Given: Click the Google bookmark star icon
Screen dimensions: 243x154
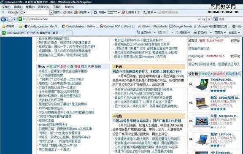Looking at the screenshot, I should point(95,12).
